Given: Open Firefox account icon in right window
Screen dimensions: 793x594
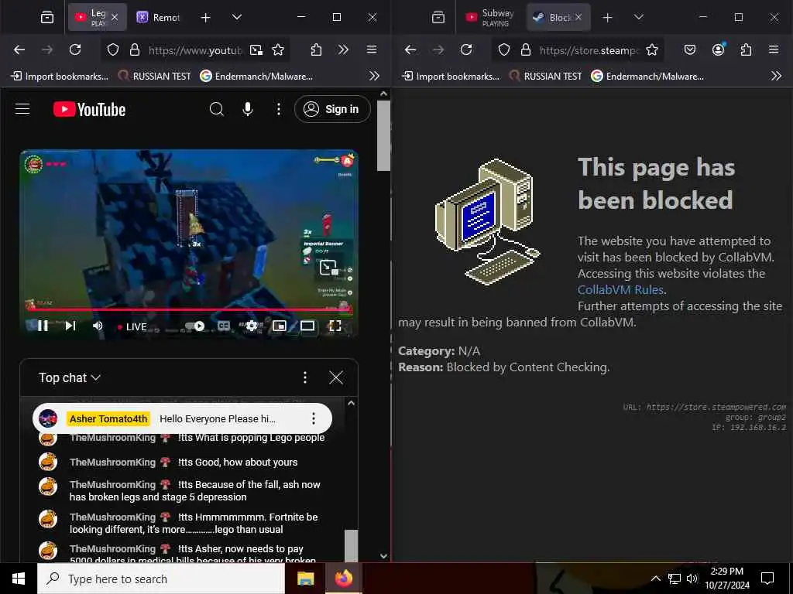Looking at the screenshot, I should point(718,49).
